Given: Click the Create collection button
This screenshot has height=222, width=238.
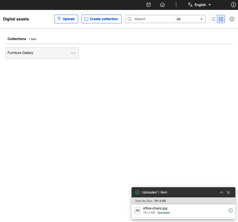Looking at the screenshot, I should coord(101,19).
